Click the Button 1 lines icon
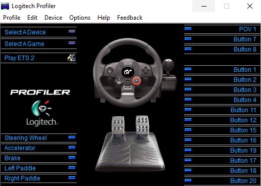The width and height of the screenshot is (261, 186). 188,69
